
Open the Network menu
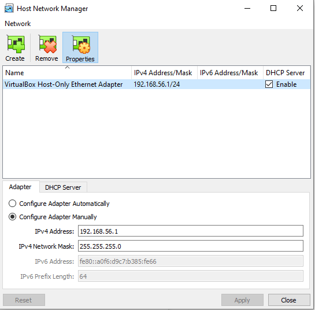[x=18, y=24]
